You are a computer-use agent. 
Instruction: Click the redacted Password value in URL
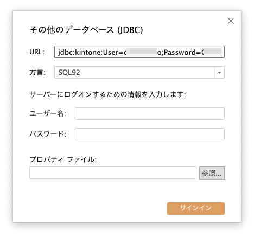pyautogui.click(x=213, y=52)
